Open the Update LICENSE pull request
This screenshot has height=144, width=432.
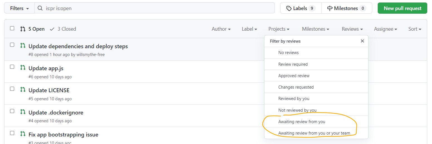pyautogui.click(x=49, y=90)
